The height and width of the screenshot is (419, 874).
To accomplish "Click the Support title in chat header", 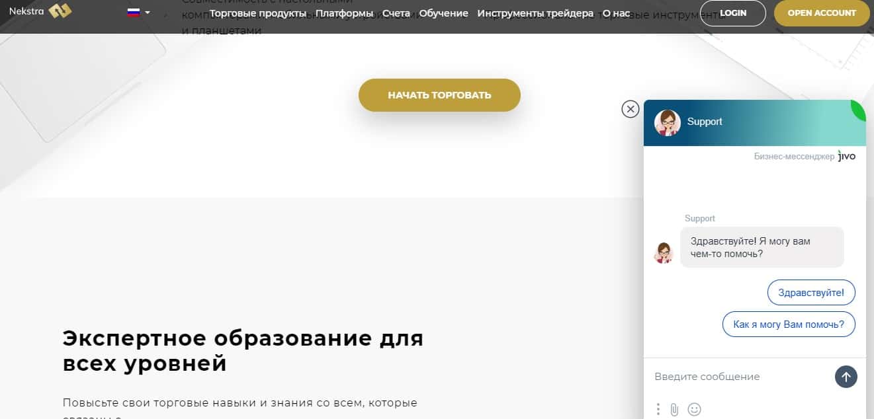I will click(705, 122).
